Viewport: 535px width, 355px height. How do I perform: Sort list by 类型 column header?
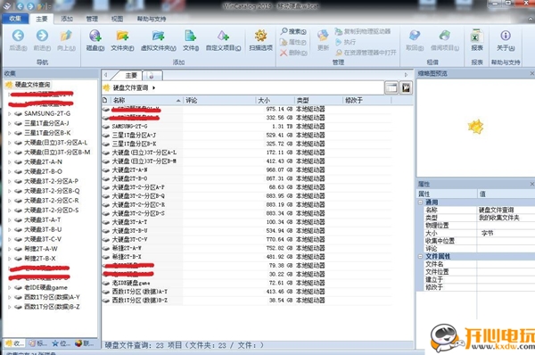click(318, 100)
